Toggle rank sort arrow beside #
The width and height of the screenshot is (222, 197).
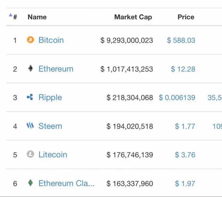point(11,15)
